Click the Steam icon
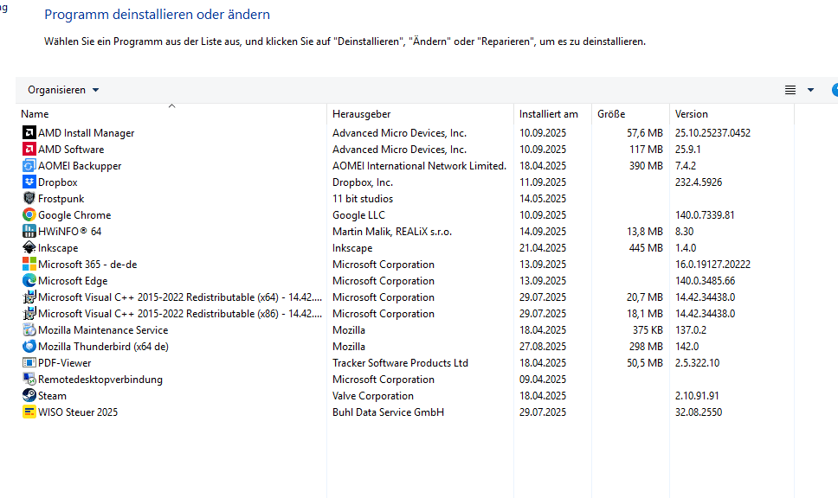Screen dimensions: 838x498 point(29,395)
